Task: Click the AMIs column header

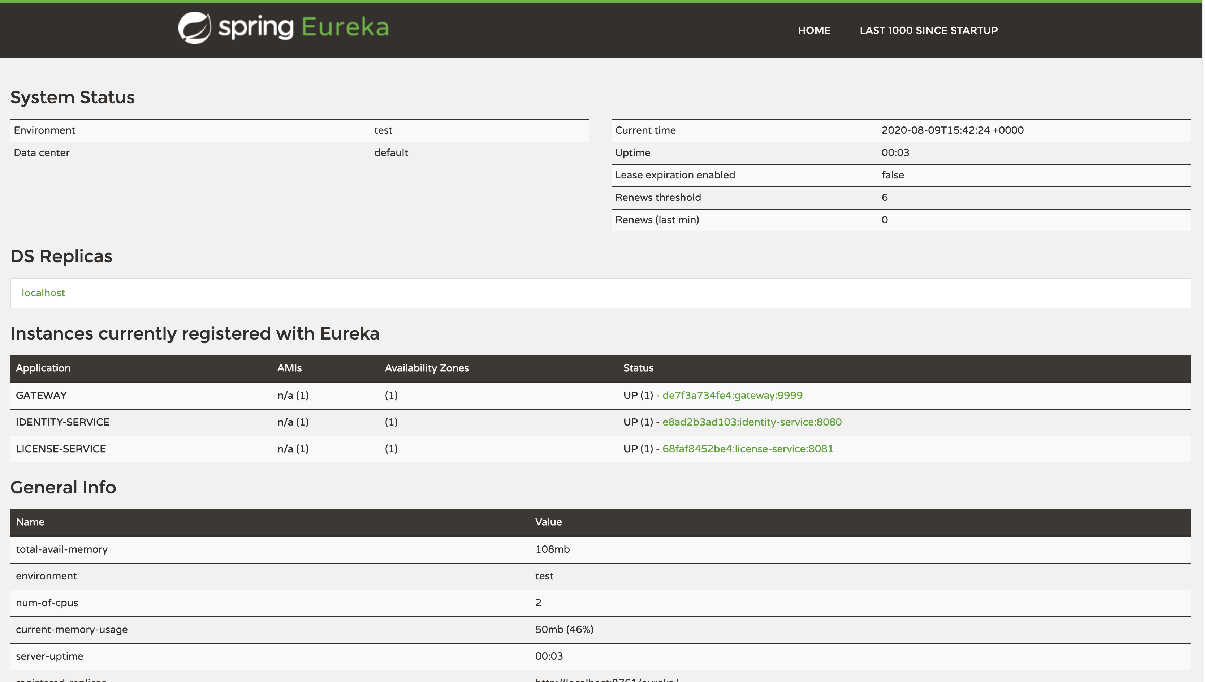Action: 289,368
